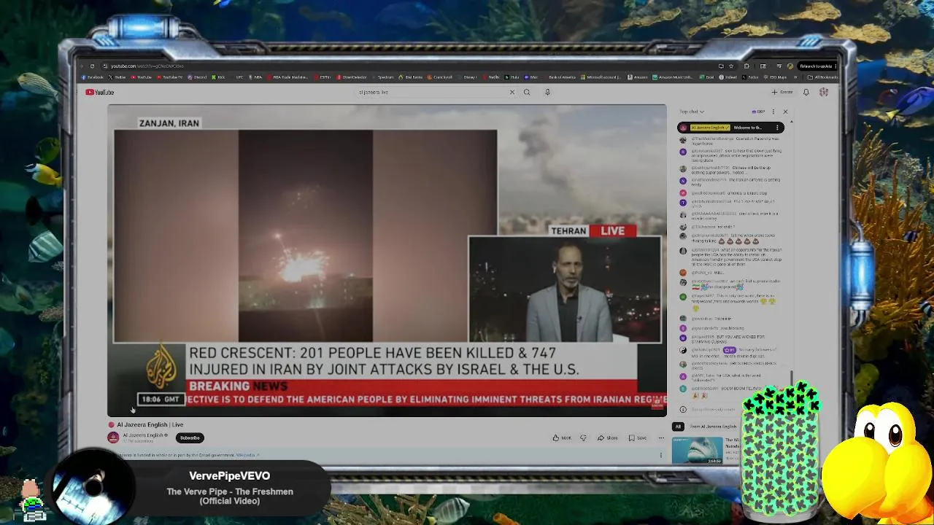The image size is (934, 525).
Task: Open the Hulu bookmark
Action: tap(512, 77)
